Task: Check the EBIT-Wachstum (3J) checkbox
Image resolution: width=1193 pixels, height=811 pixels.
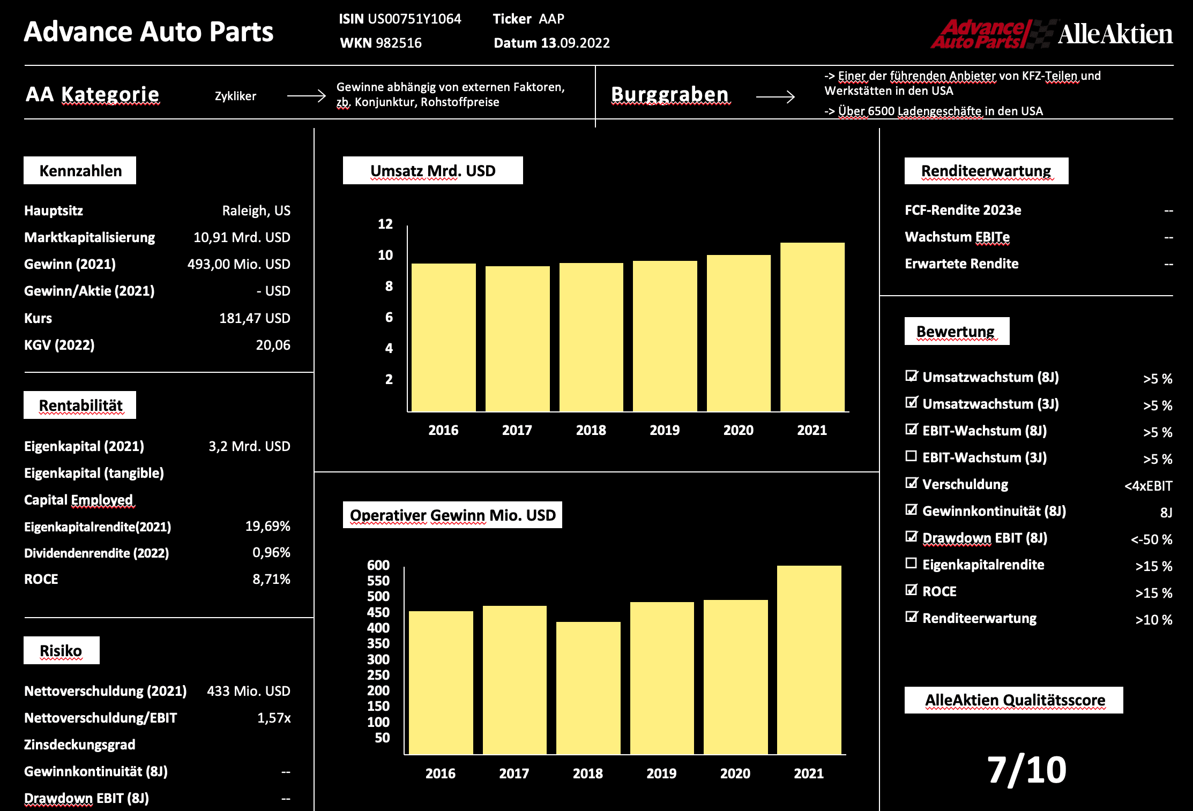Action: [x=911, y=456]
